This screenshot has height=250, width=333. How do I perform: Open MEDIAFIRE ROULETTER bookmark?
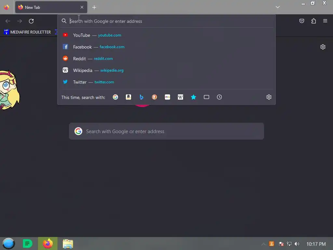tap(27, 32)
